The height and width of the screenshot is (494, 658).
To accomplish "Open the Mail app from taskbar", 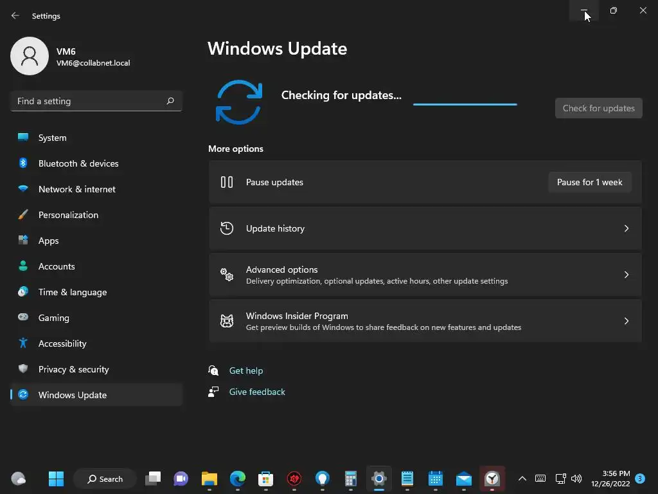I will (464, 479).
